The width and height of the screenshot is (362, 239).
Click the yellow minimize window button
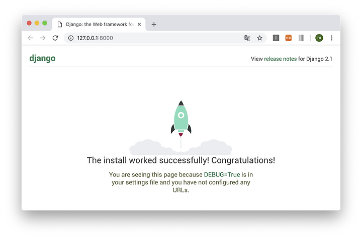click(x=37, y=23)
